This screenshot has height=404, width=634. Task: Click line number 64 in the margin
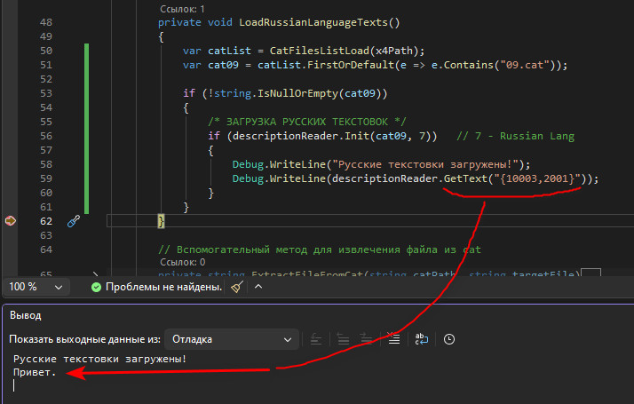point(46,250)
